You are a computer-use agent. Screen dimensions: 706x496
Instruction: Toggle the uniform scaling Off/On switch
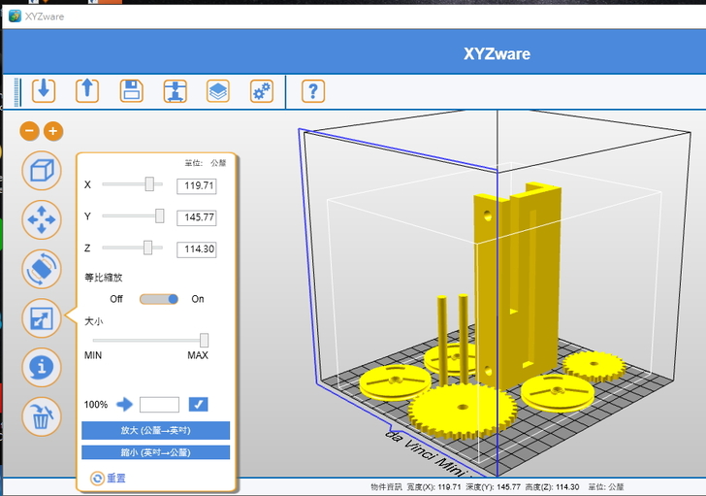[159, 299]
